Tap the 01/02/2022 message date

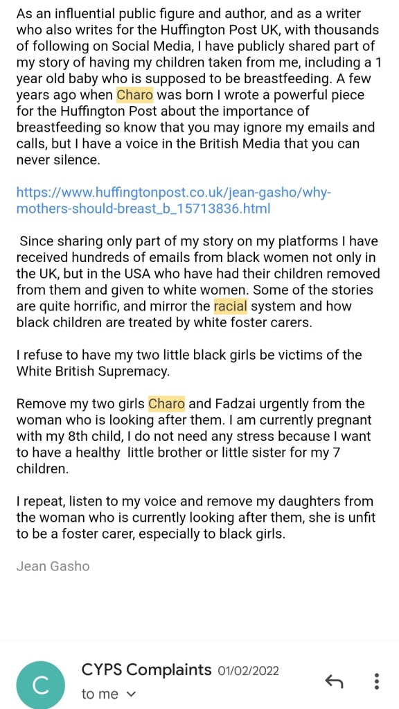249,671
